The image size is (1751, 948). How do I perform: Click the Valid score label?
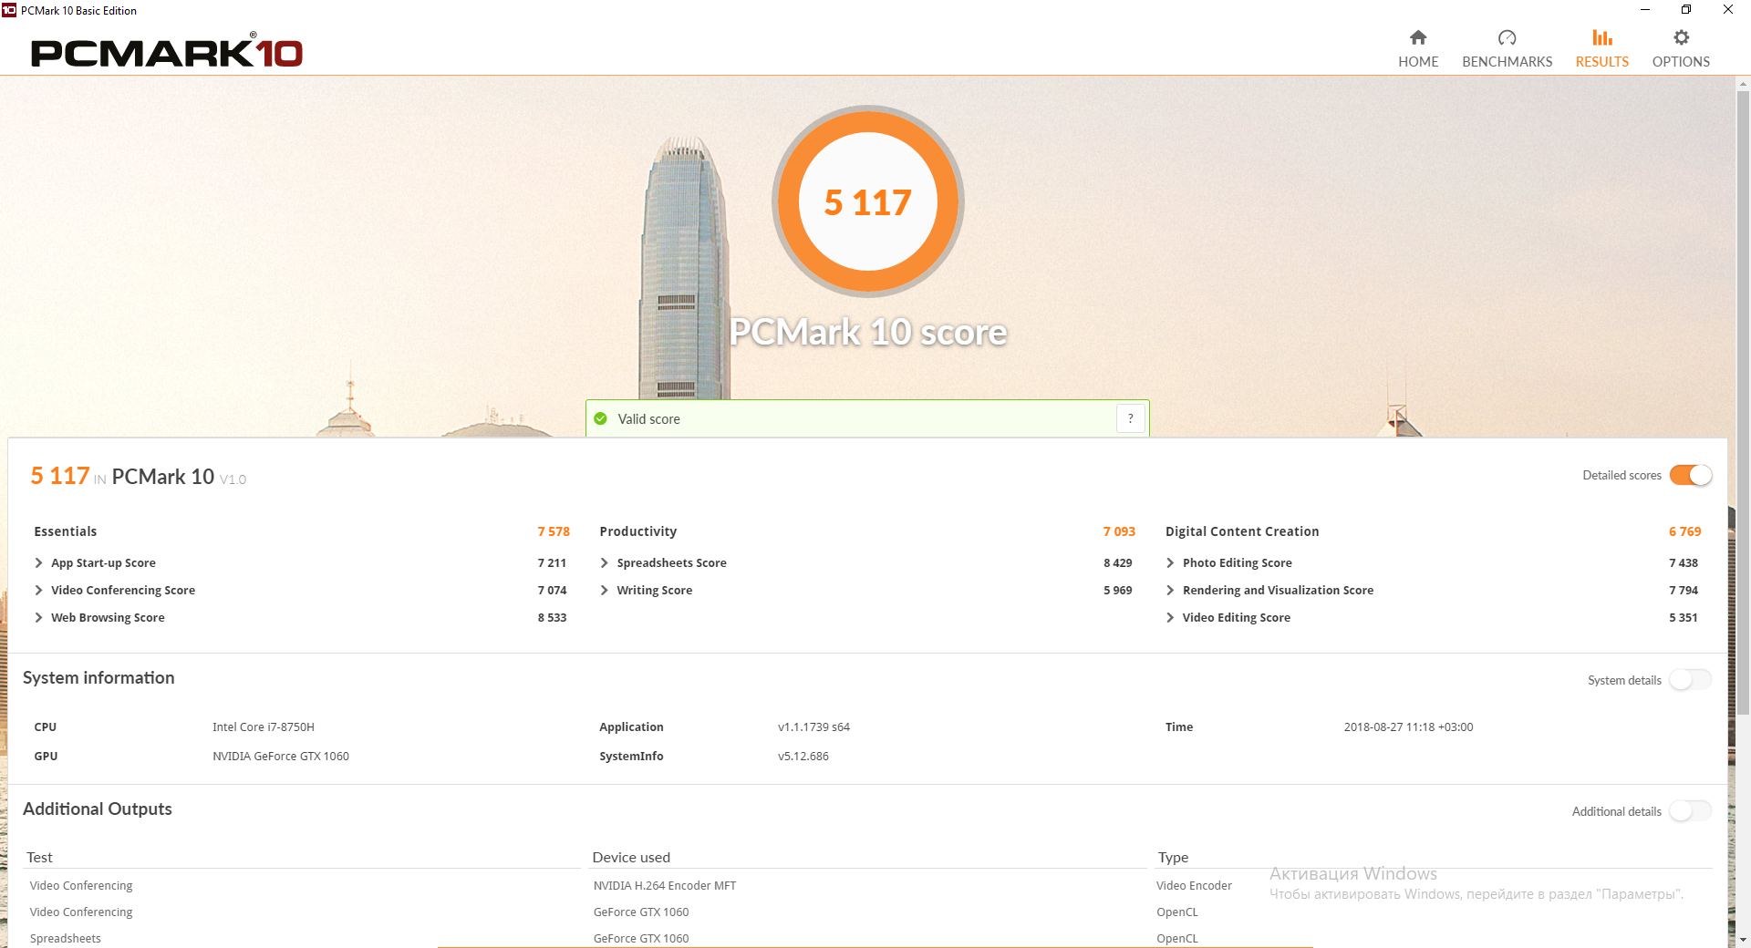click(x=648, y=419)
